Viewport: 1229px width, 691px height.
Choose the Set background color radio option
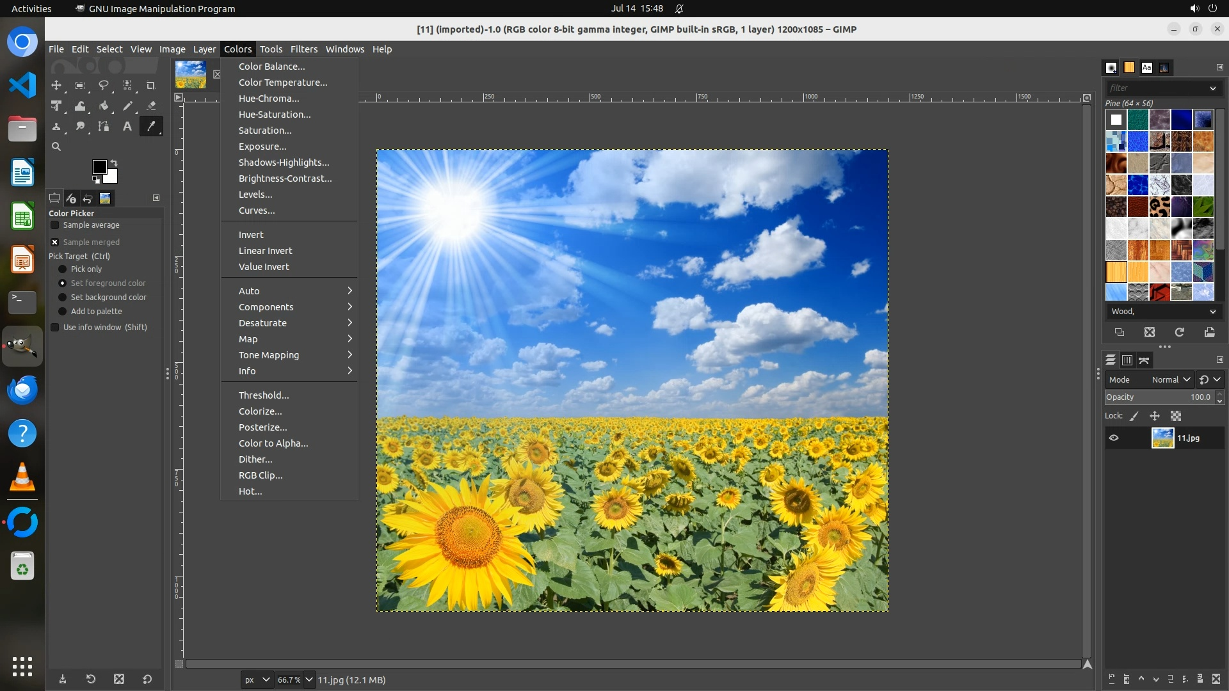[63, 298]
